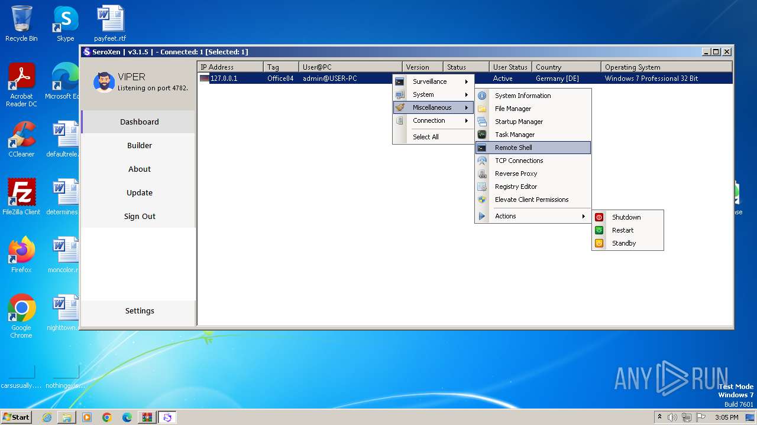Click the System menu computer icon
757x425 pixels.
click(x=400, y=94)
